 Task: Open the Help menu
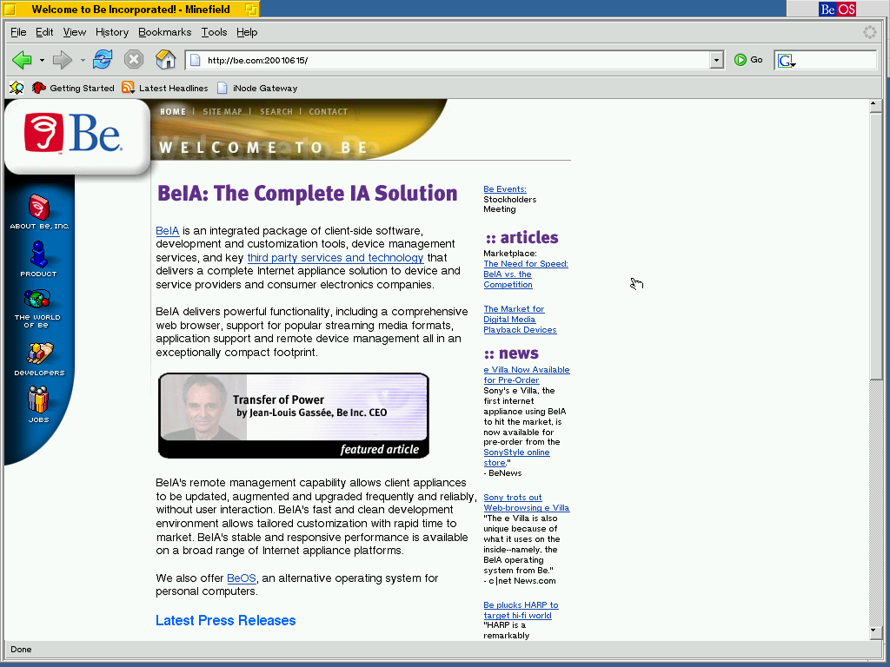(247, 32)
